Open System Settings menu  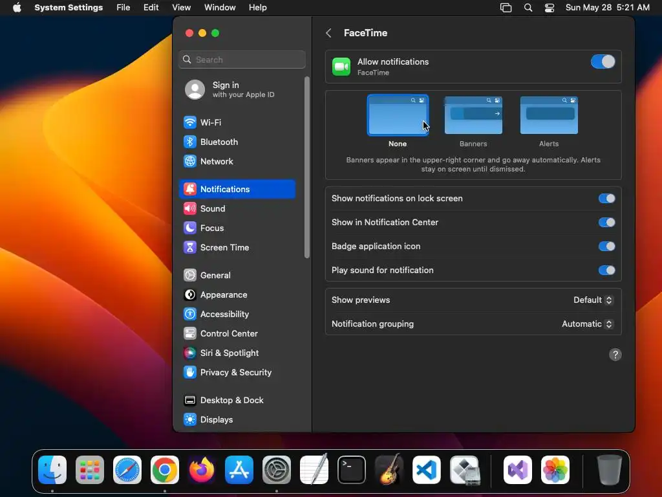[x=69, y=8]
